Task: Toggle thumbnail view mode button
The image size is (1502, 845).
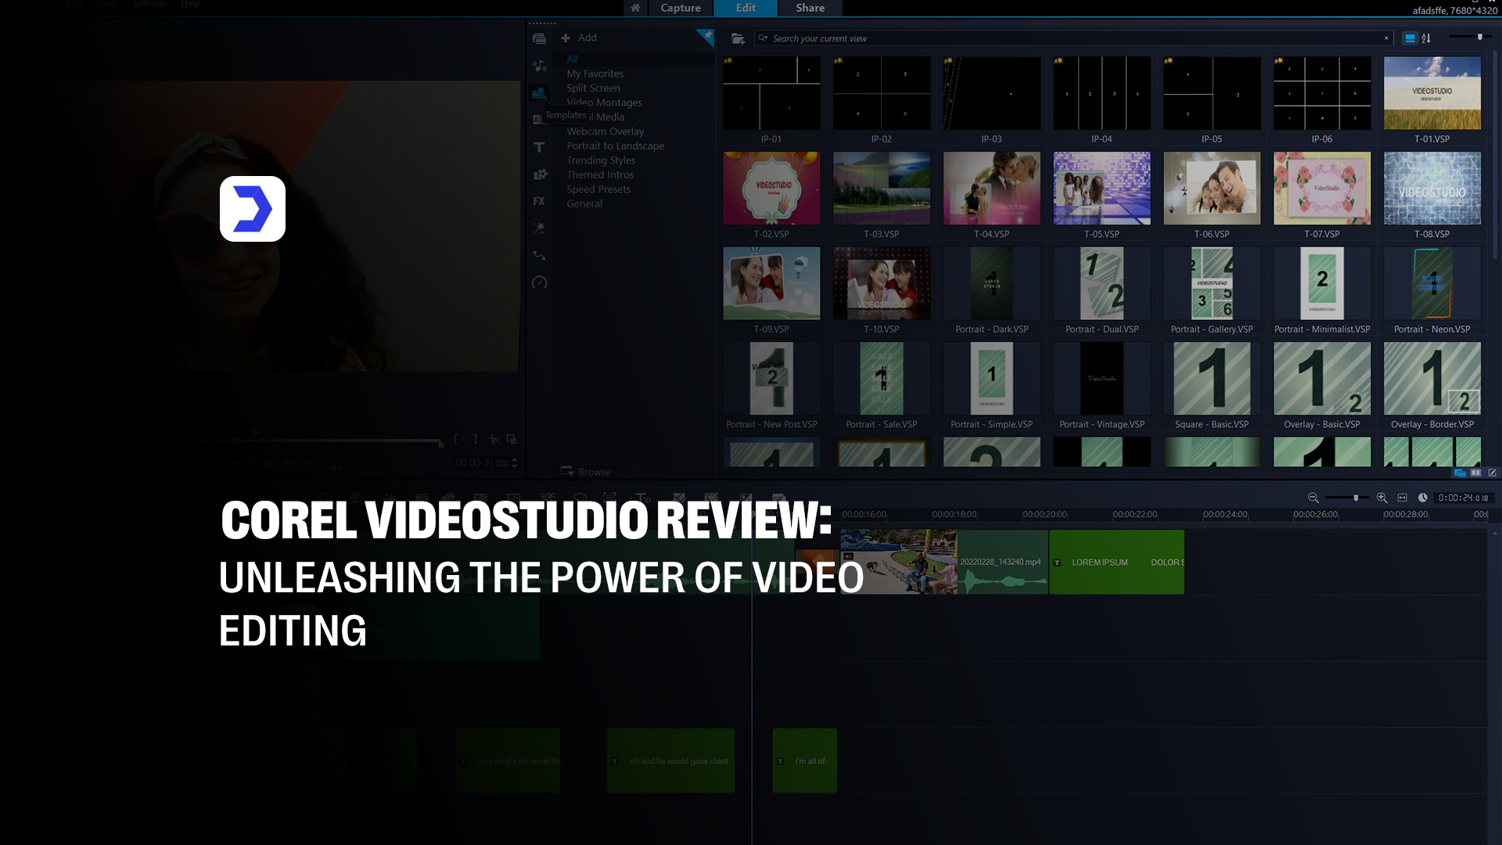Action: (1410, 38)
